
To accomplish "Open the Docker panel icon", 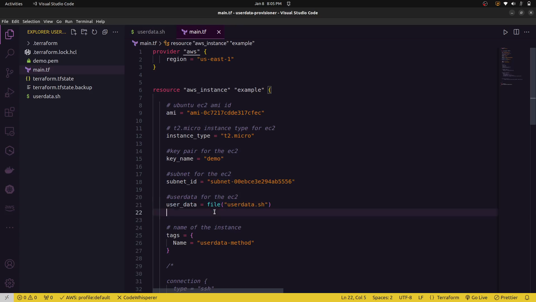I will coord(10,170).
